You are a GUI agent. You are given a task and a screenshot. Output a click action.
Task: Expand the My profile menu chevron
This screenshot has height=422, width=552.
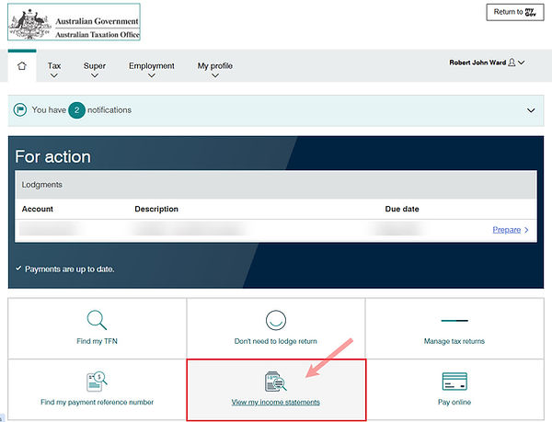(x=214, y=75)
